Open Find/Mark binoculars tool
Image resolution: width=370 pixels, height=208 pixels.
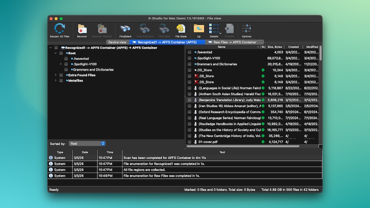125,29
